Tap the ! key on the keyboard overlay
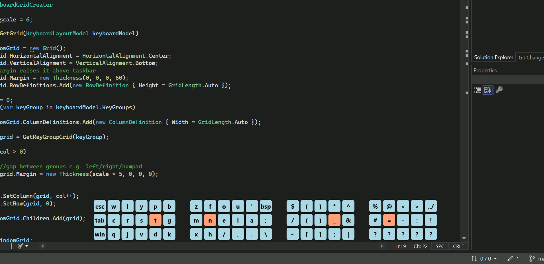Screen dimensions: 544x264 pos(431,220)
